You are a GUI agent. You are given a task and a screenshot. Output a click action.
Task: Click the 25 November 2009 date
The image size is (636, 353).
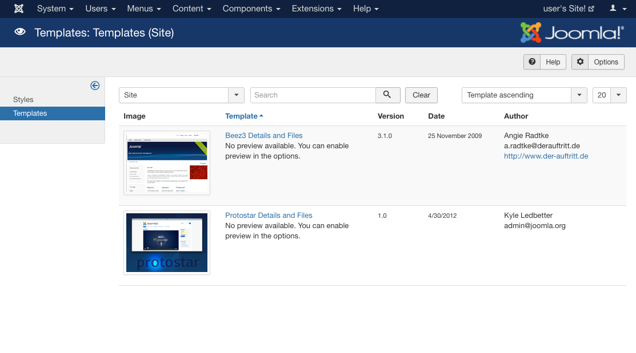[x=455, y=136]
